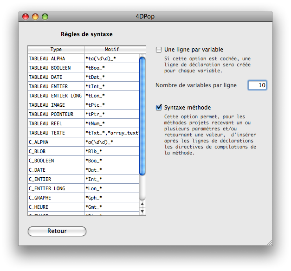Enable the 'Une ligne par variable' checkbox
Image resolution: width=291 pixels, height=271 pixels.
(x=159, y=50)
